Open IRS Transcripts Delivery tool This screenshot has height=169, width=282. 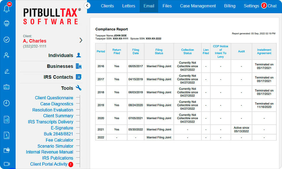pos(51,122)
